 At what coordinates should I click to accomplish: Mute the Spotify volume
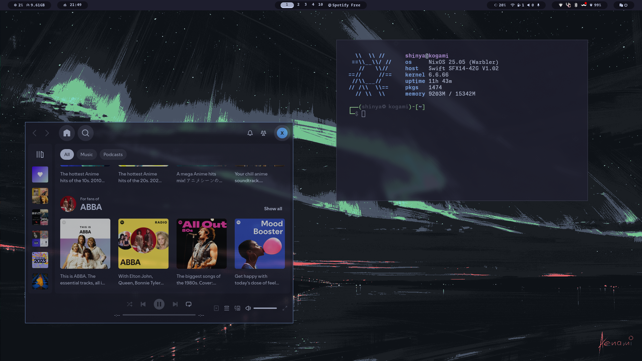coord(248,308)
